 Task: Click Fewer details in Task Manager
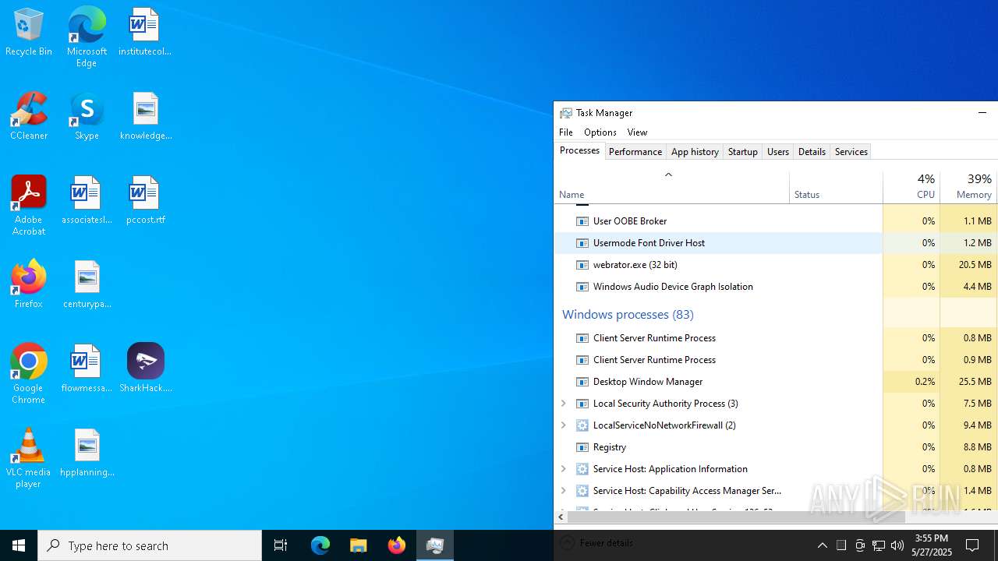(598, 543)
